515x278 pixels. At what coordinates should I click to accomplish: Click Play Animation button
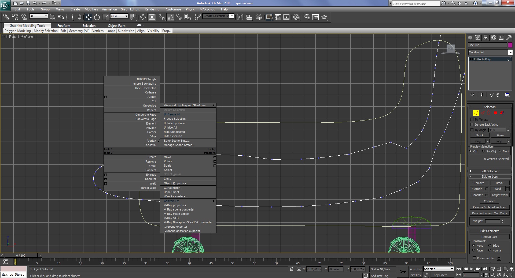(472, 269)
